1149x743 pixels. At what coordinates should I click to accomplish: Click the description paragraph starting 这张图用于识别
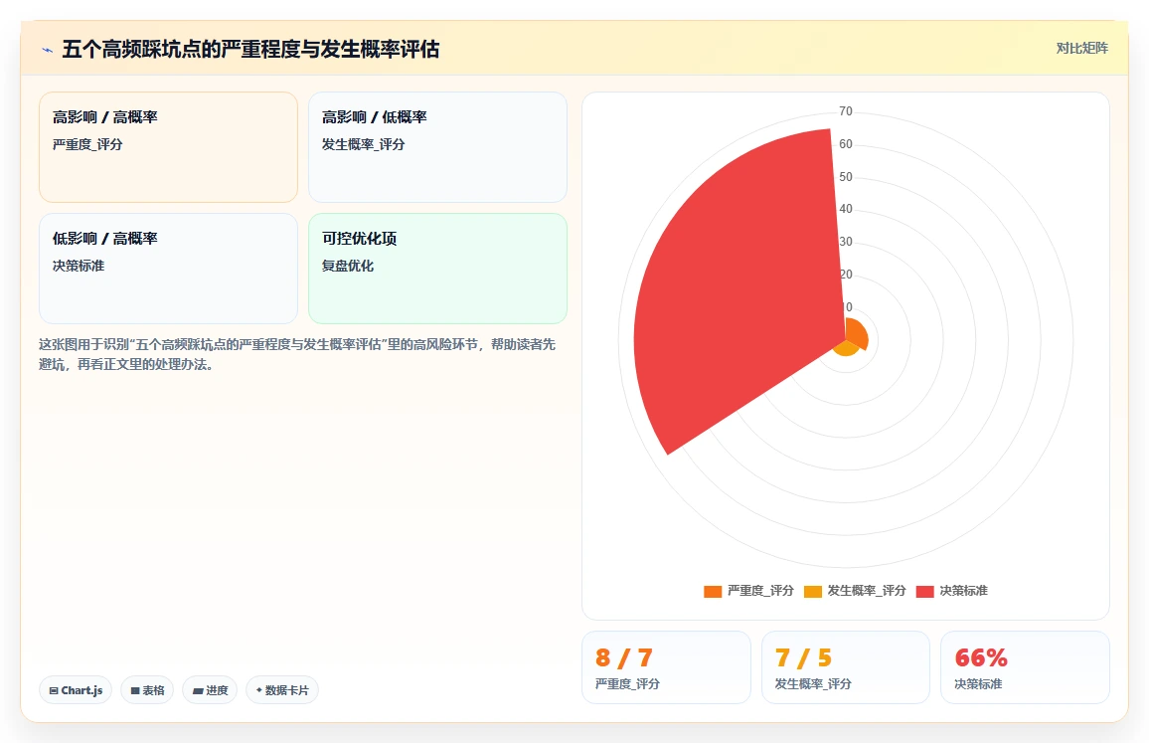(297, 354)
